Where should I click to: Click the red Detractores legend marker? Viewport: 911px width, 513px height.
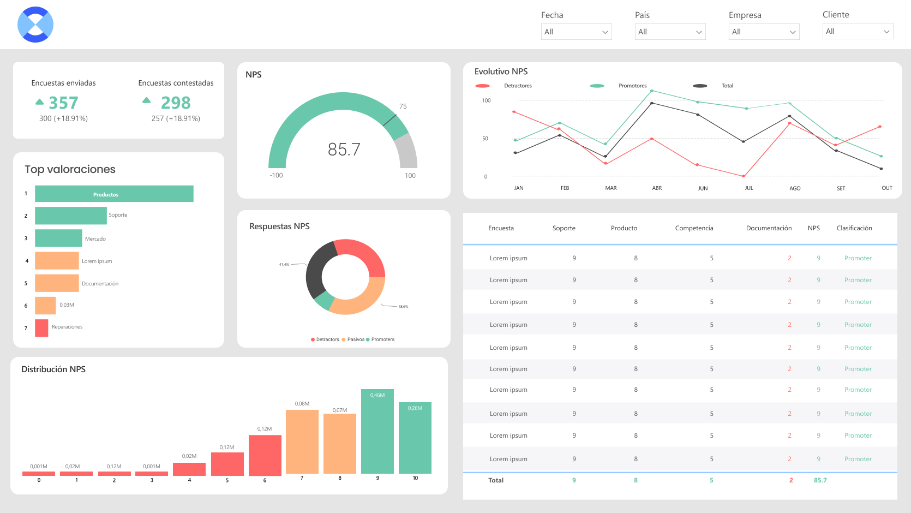click(482, 86)
